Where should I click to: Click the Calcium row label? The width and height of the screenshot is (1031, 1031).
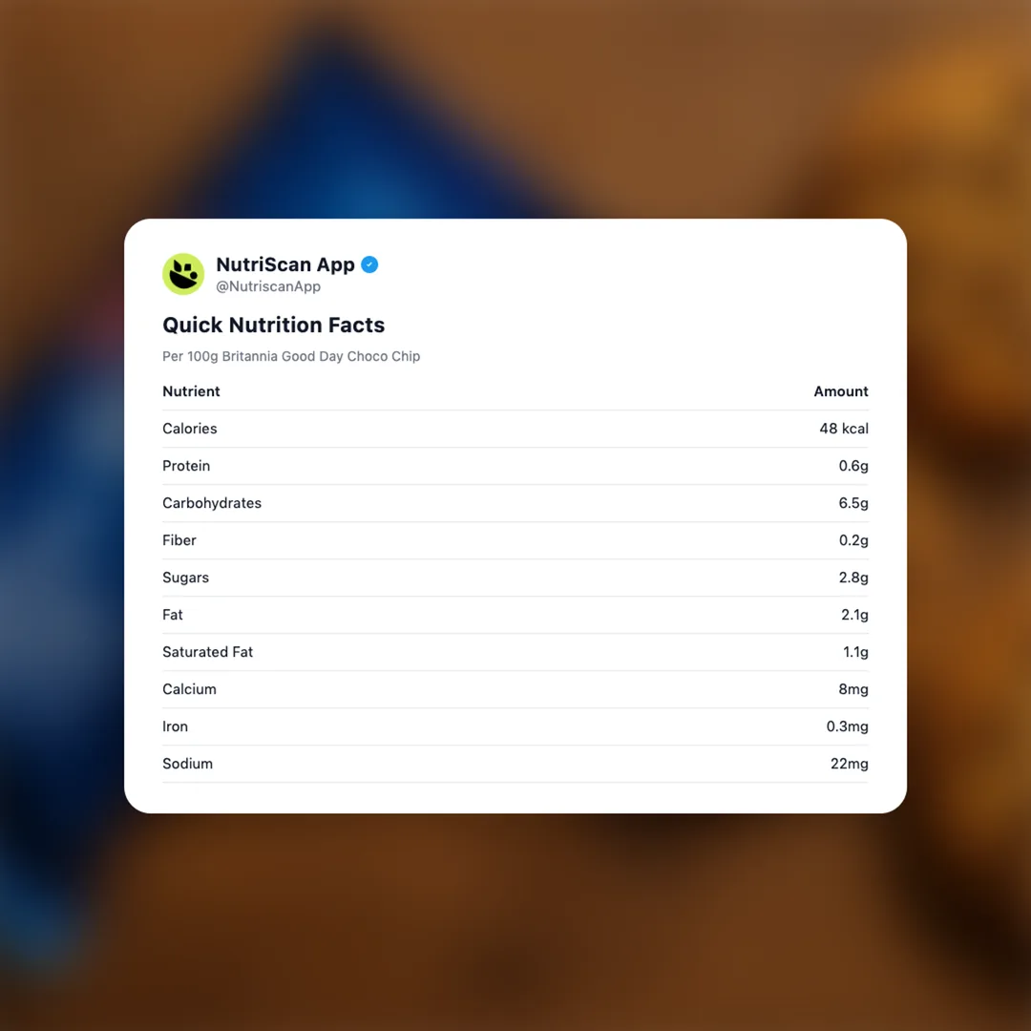[189, 689]
